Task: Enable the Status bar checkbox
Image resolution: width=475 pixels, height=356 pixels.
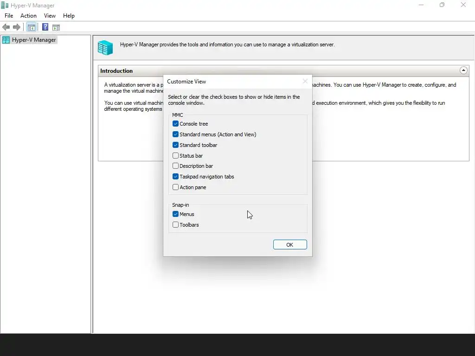Action: (175, 156)
